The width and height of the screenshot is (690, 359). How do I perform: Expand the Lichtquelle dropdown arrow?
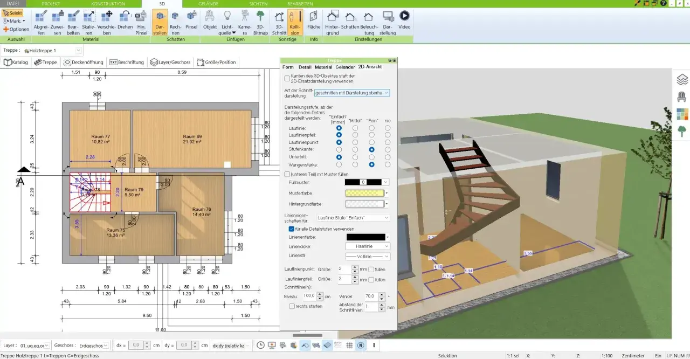tap(234, 33)
